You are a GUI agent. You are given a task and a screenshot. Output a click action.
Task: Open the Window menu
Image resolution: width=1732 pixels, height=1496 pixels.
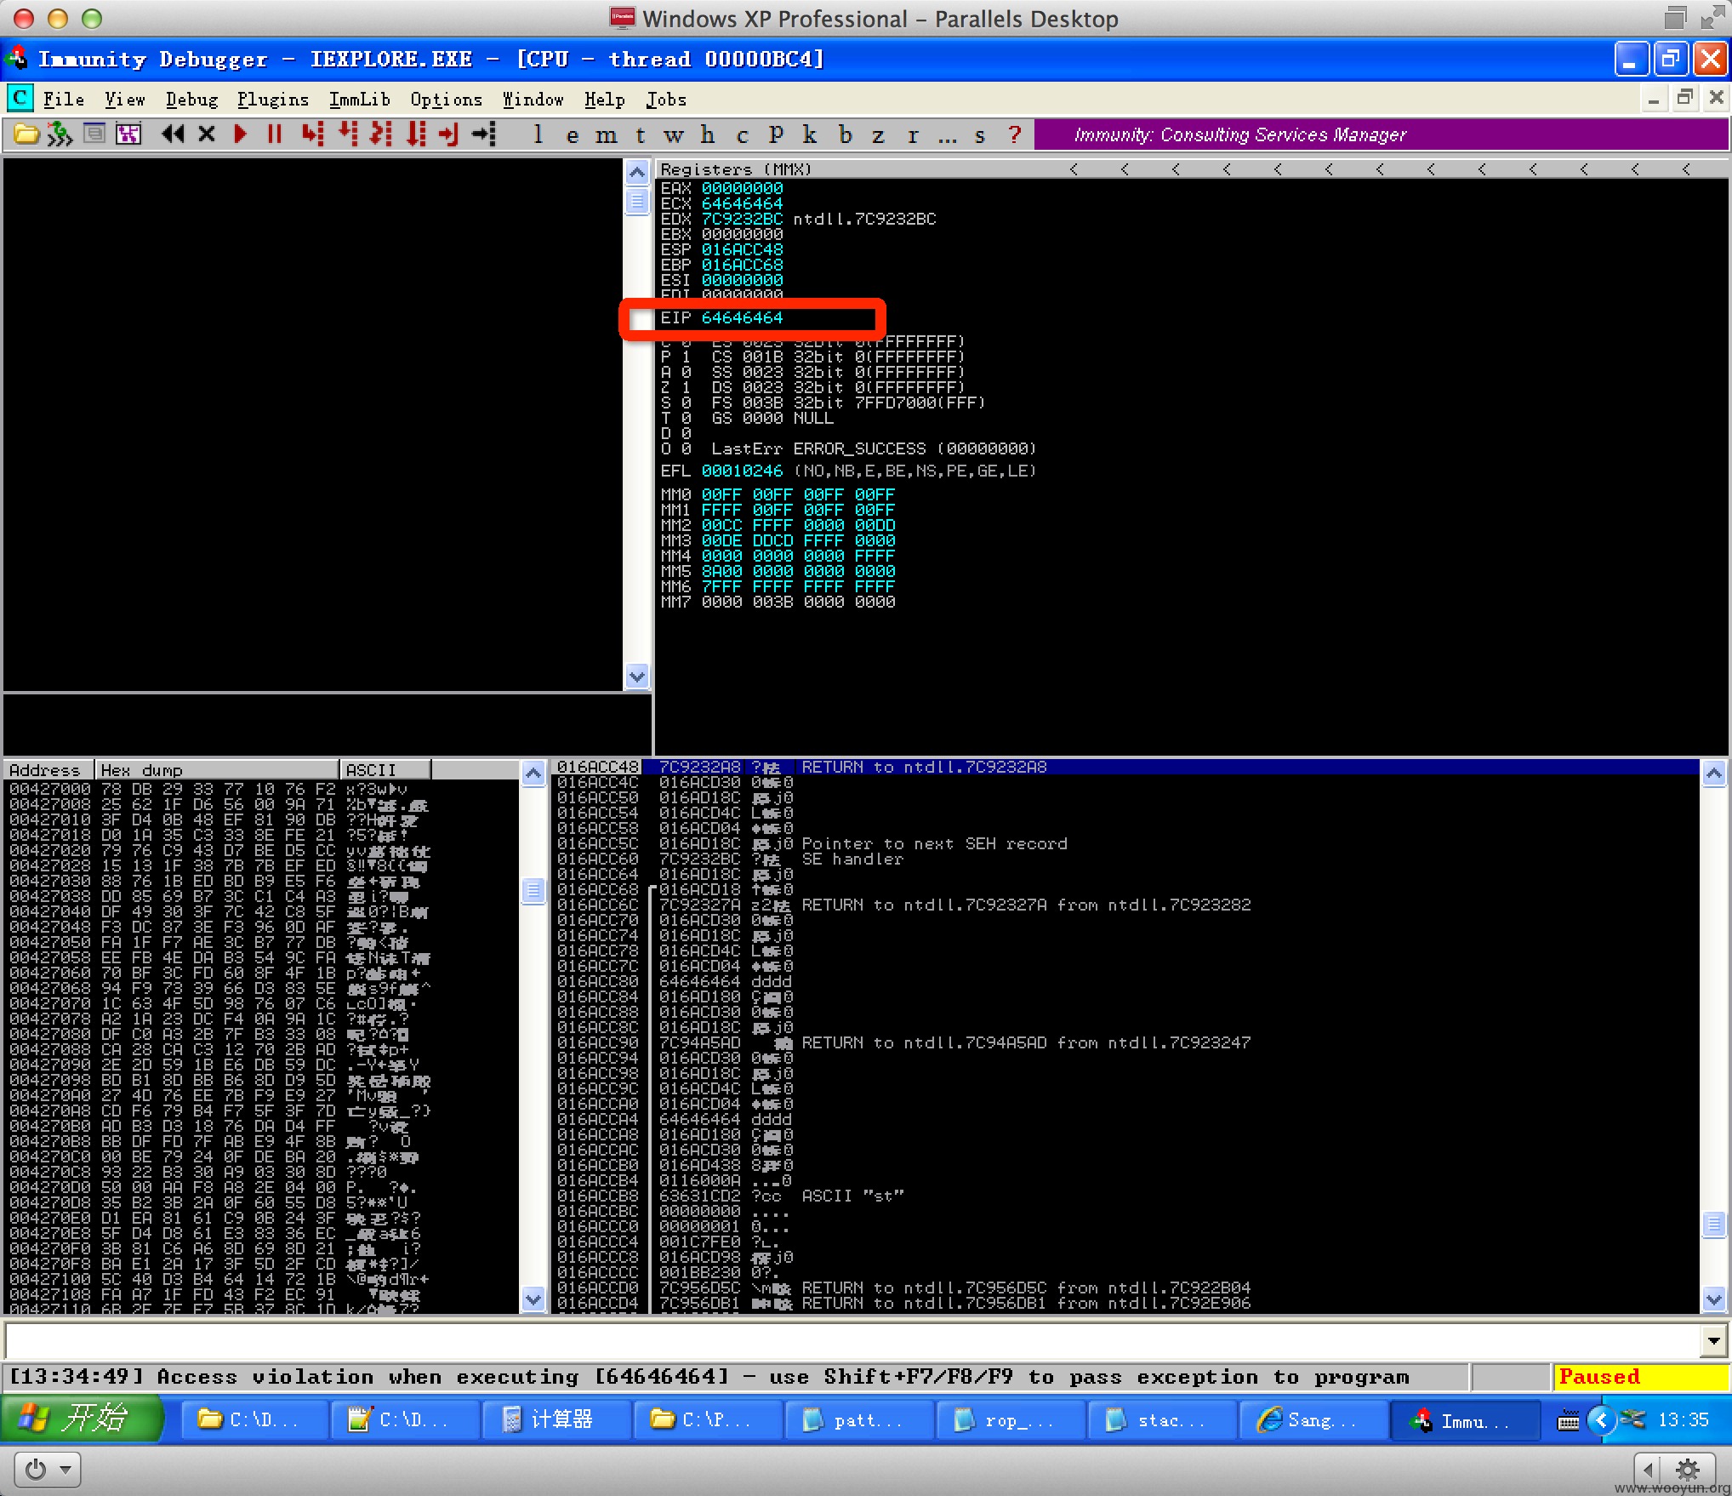coord(533,100)
